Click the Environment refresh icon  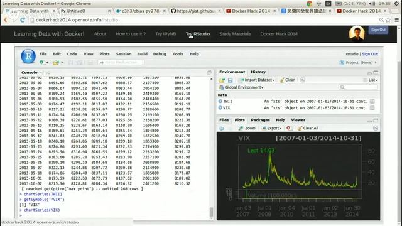click(303, 80)
